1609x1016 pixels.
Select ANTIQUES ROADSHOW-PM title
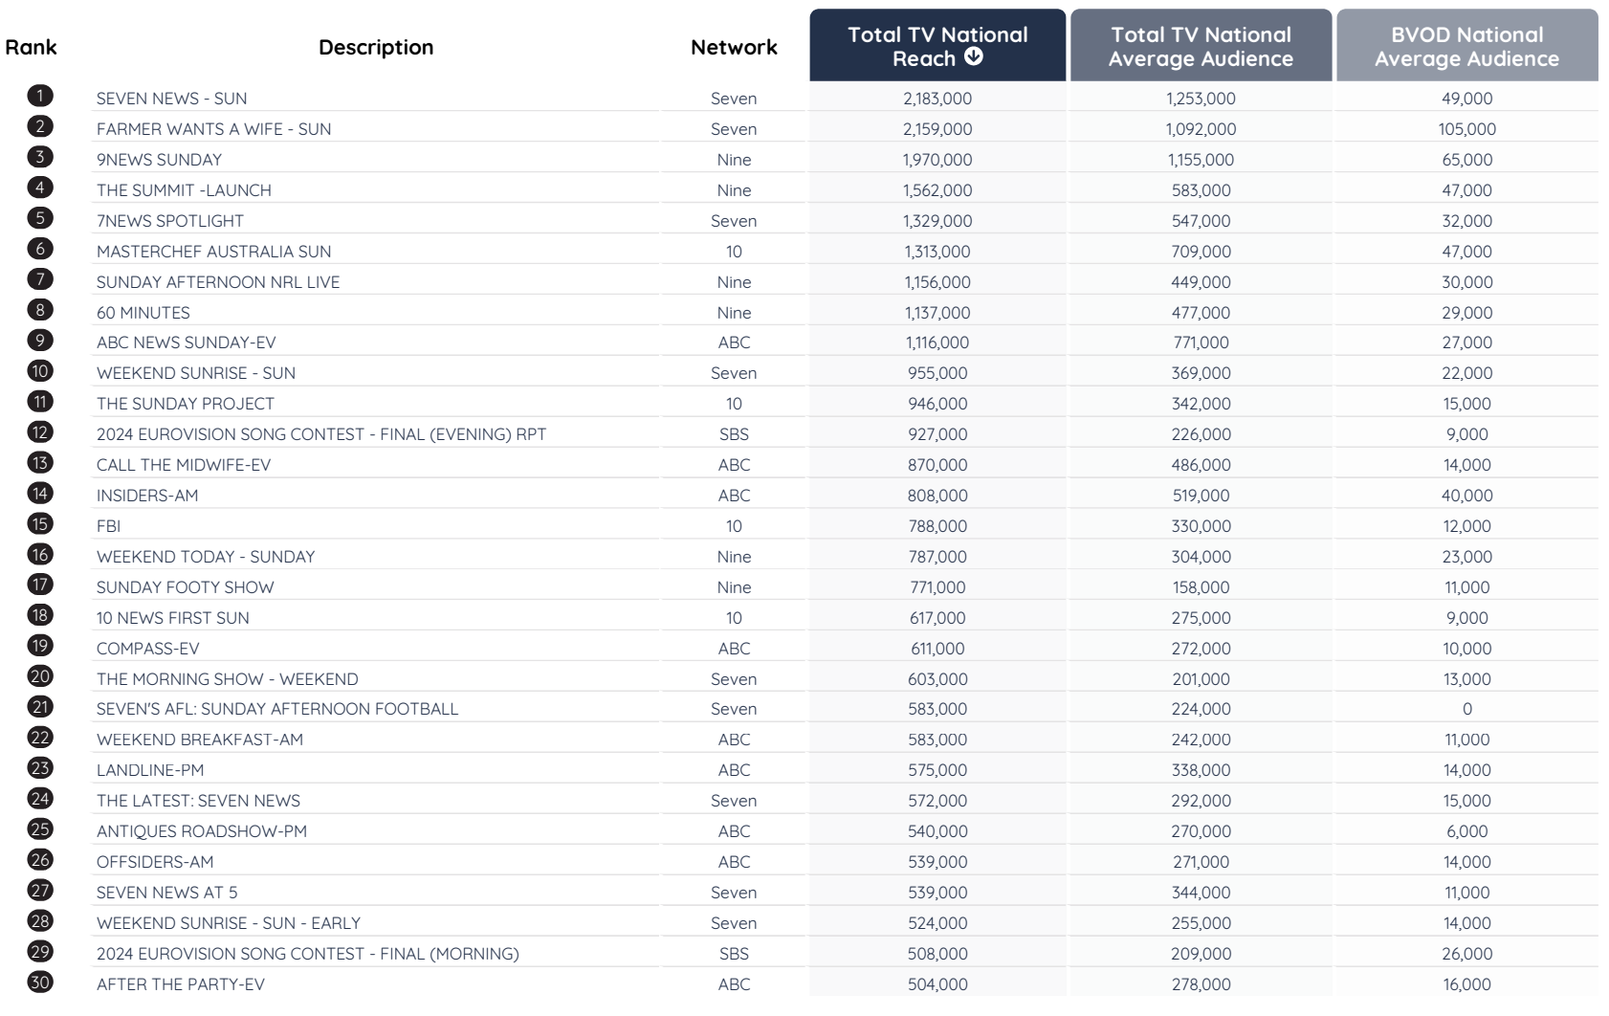[202, 831]
